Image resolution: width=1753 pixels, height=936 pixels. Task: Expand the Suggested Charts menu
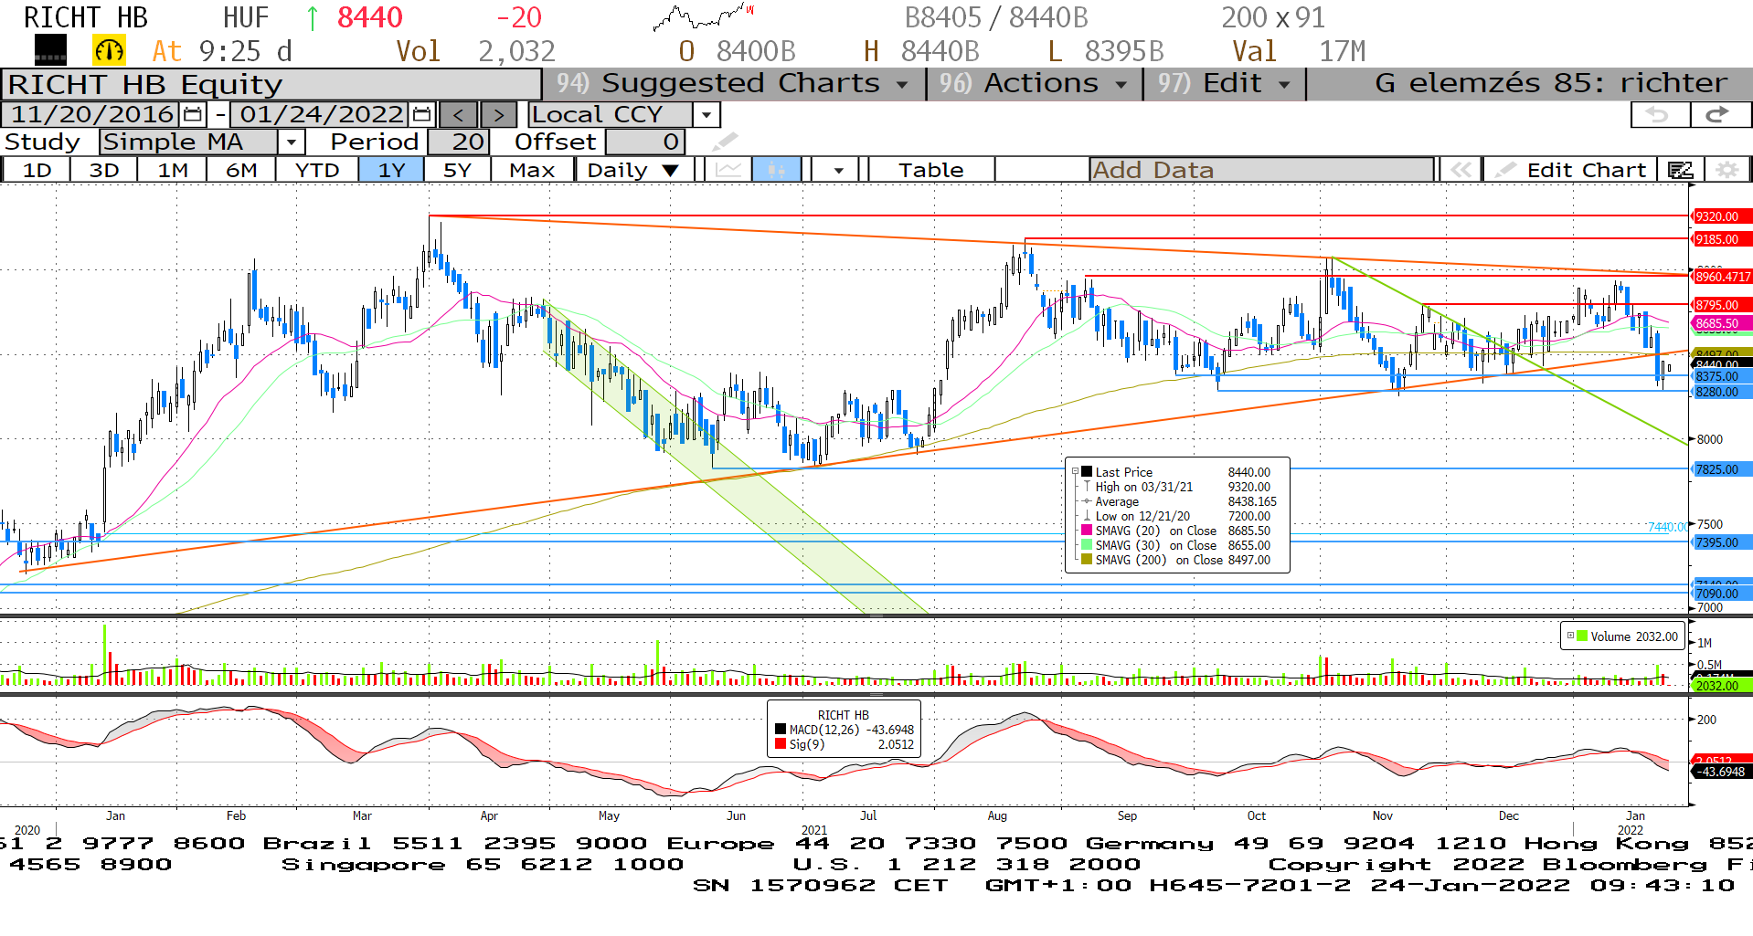[x=734, y=83]
